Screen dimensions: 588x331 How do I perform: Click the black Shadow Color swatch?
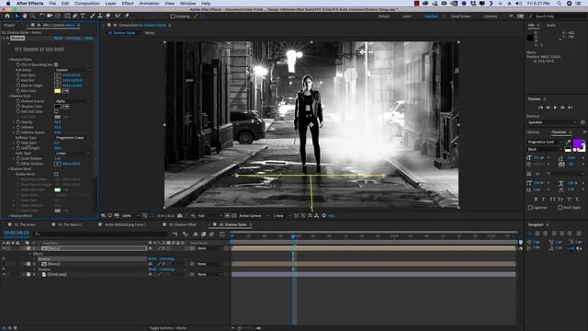click(57, 107)
